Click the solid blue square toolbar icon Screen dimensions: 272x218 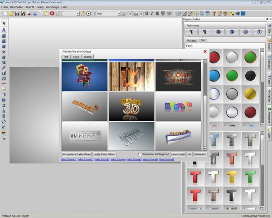[x=243, y=13]
